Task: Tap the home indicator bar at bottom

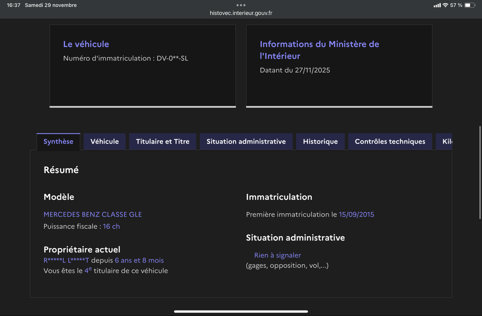Action: 241,311
